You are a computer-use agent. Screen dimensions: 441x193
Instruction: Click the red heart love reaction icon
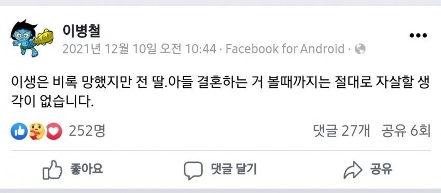point(54,131)
